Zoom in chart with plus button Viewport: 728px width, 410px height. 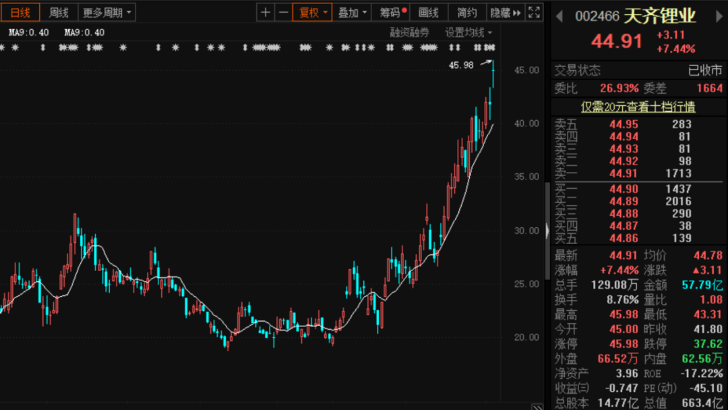pos(265,13)
